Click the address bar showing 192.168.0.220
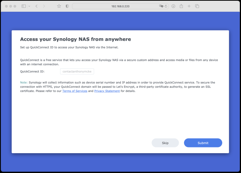The width and height of the screenshot is (241, 173). click(120, 6)
